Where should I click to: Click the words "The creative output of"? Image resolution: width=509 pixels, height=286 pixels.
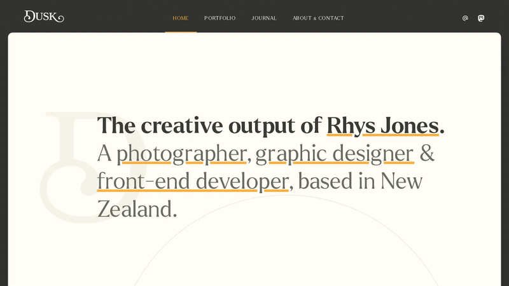(209, 126)
